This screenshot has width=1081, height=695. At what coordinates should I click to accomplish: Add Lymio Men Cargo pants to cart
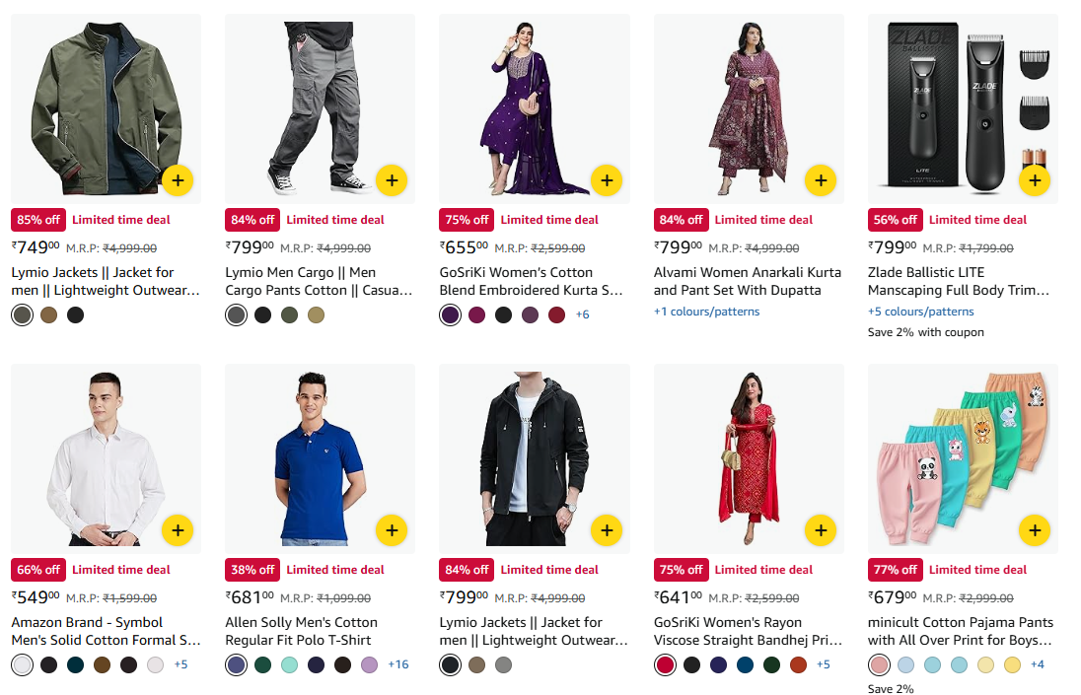392,180
